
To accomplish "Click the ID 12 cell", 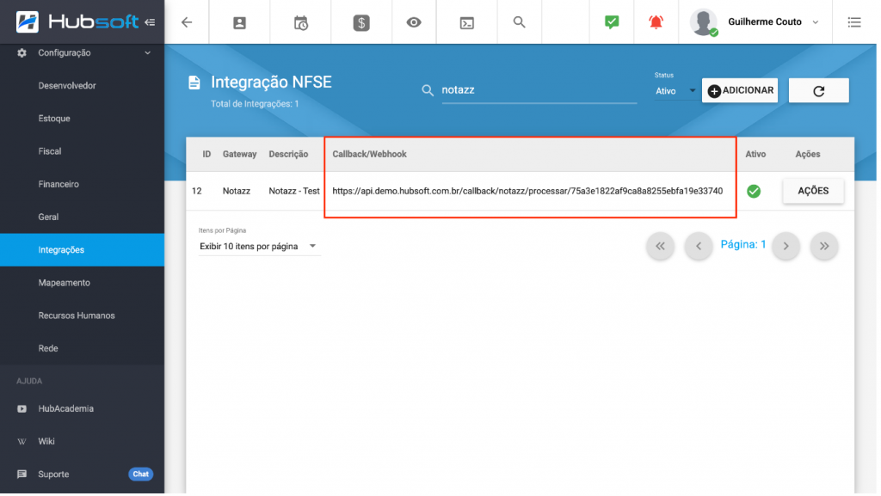I will pyautogui.click(x=197, y=192).
